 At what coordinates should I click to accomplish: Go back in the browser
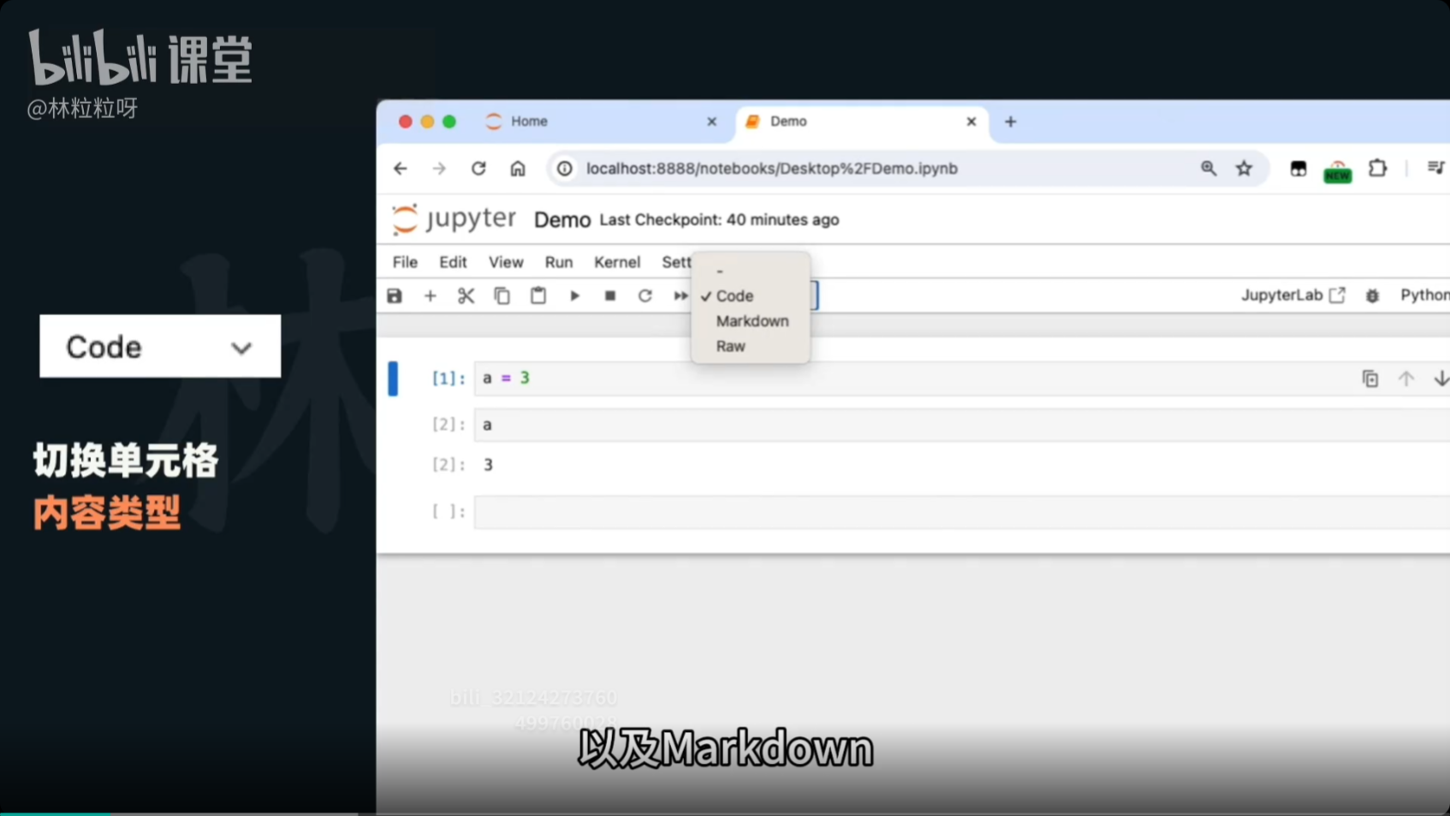[400, 169]
